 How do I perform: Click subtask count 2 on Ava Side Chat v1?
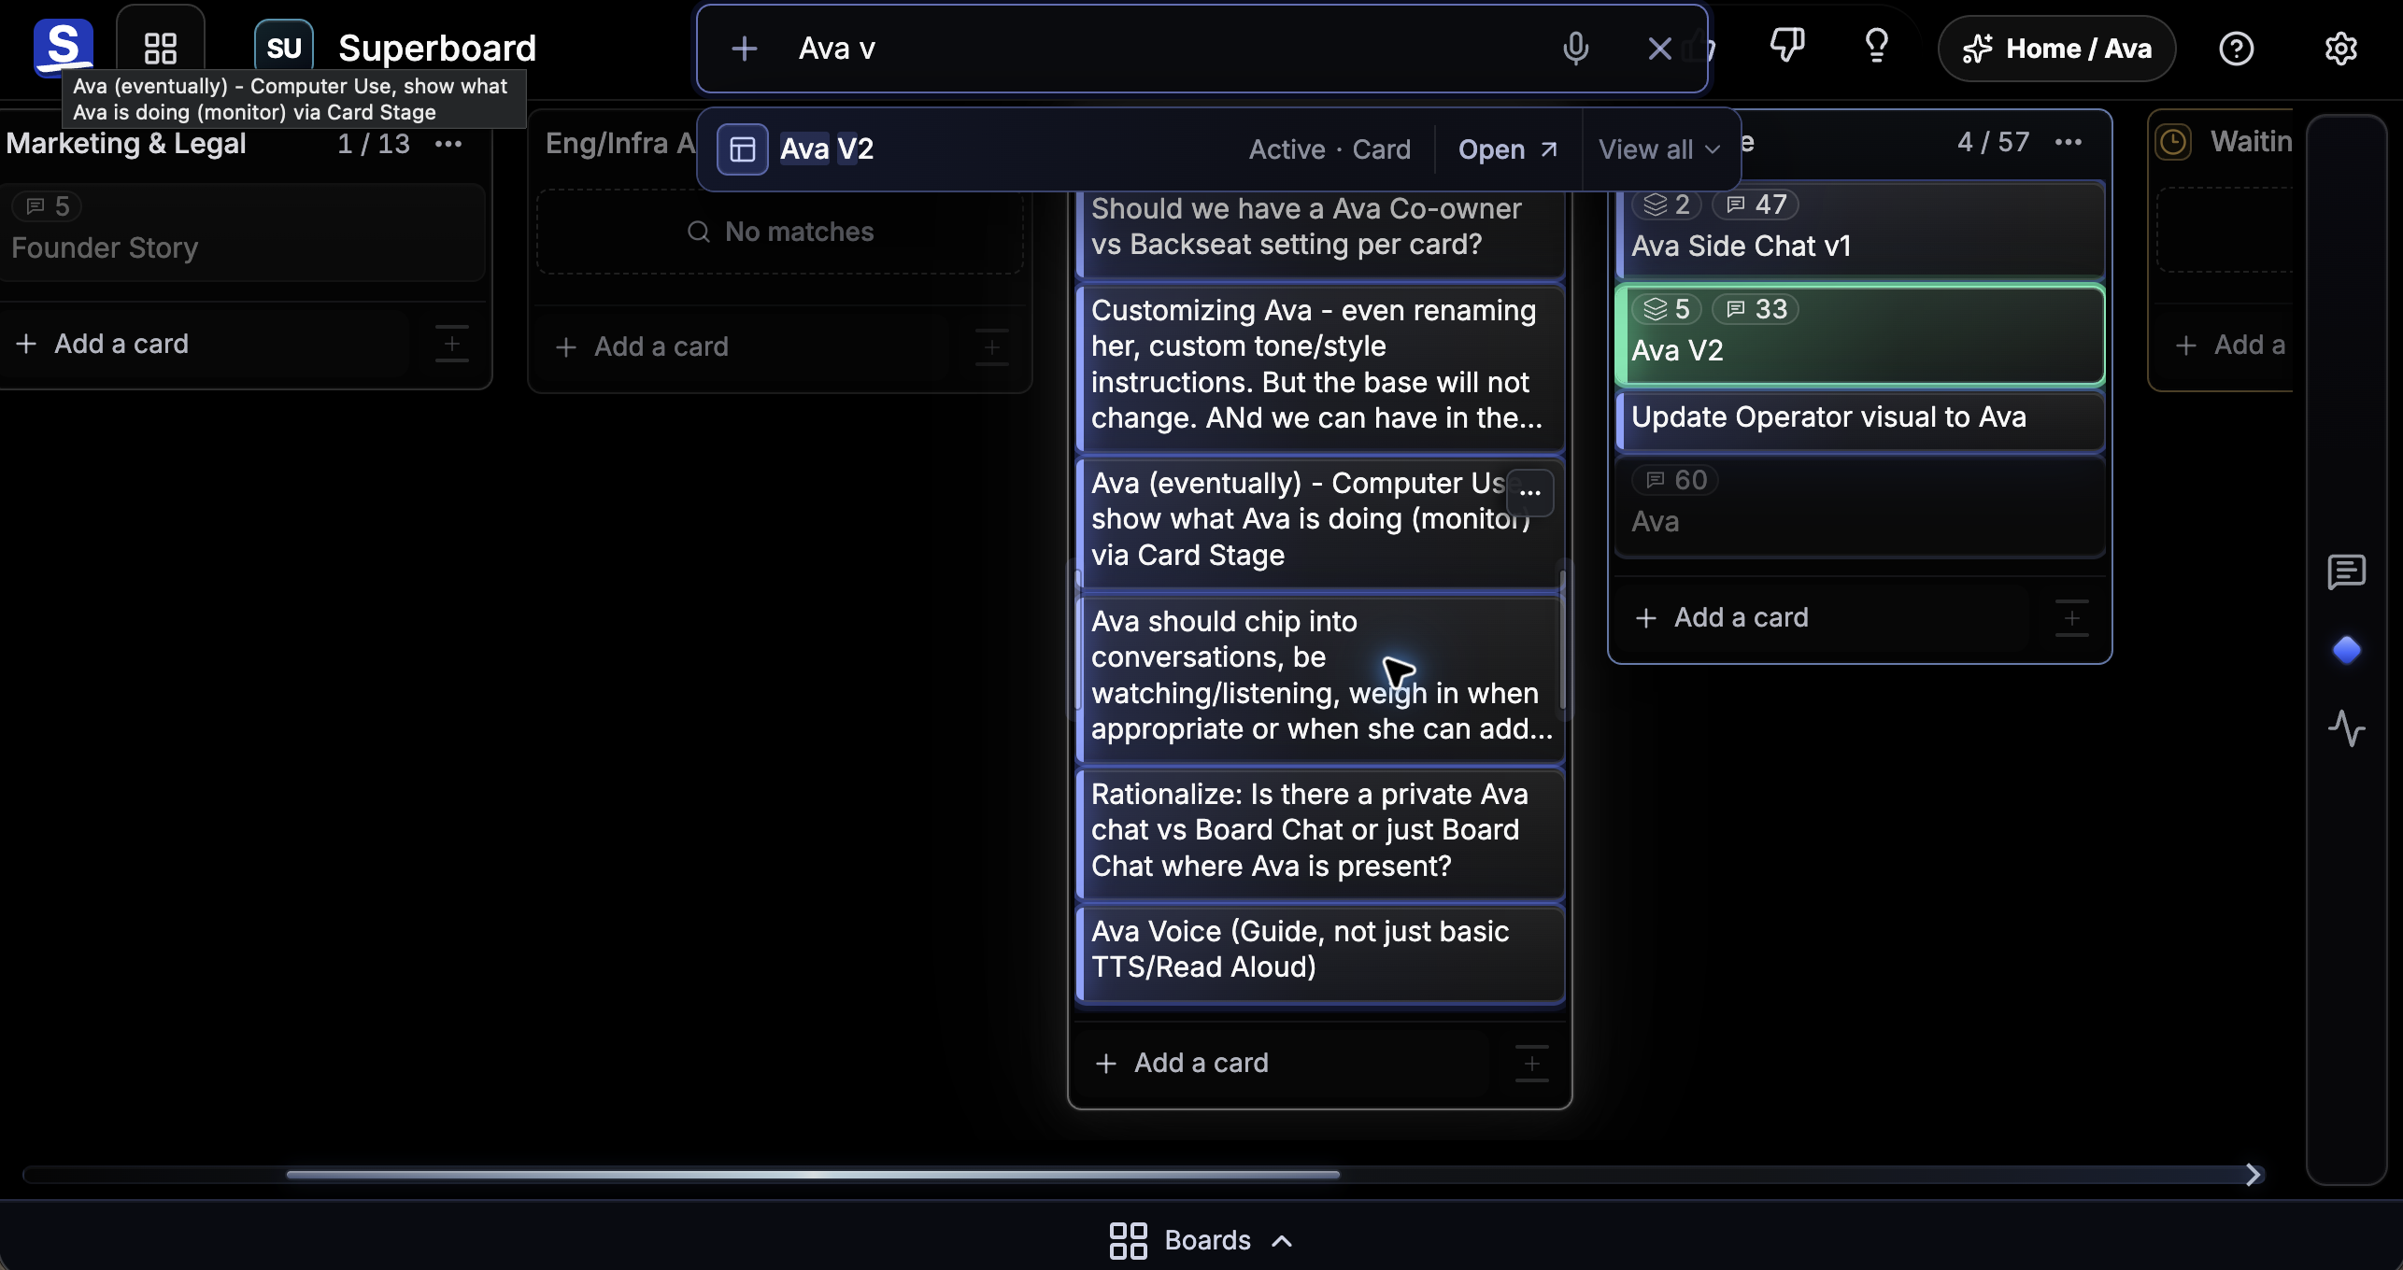(x=1667, y=205)
